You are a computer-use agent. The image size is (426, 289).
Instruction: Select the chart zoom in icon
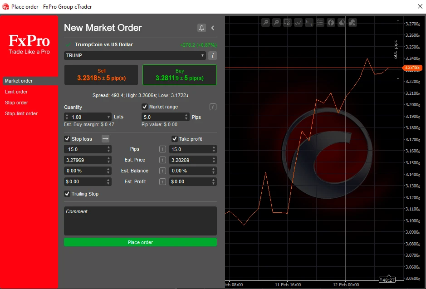[x=277, y=22]
